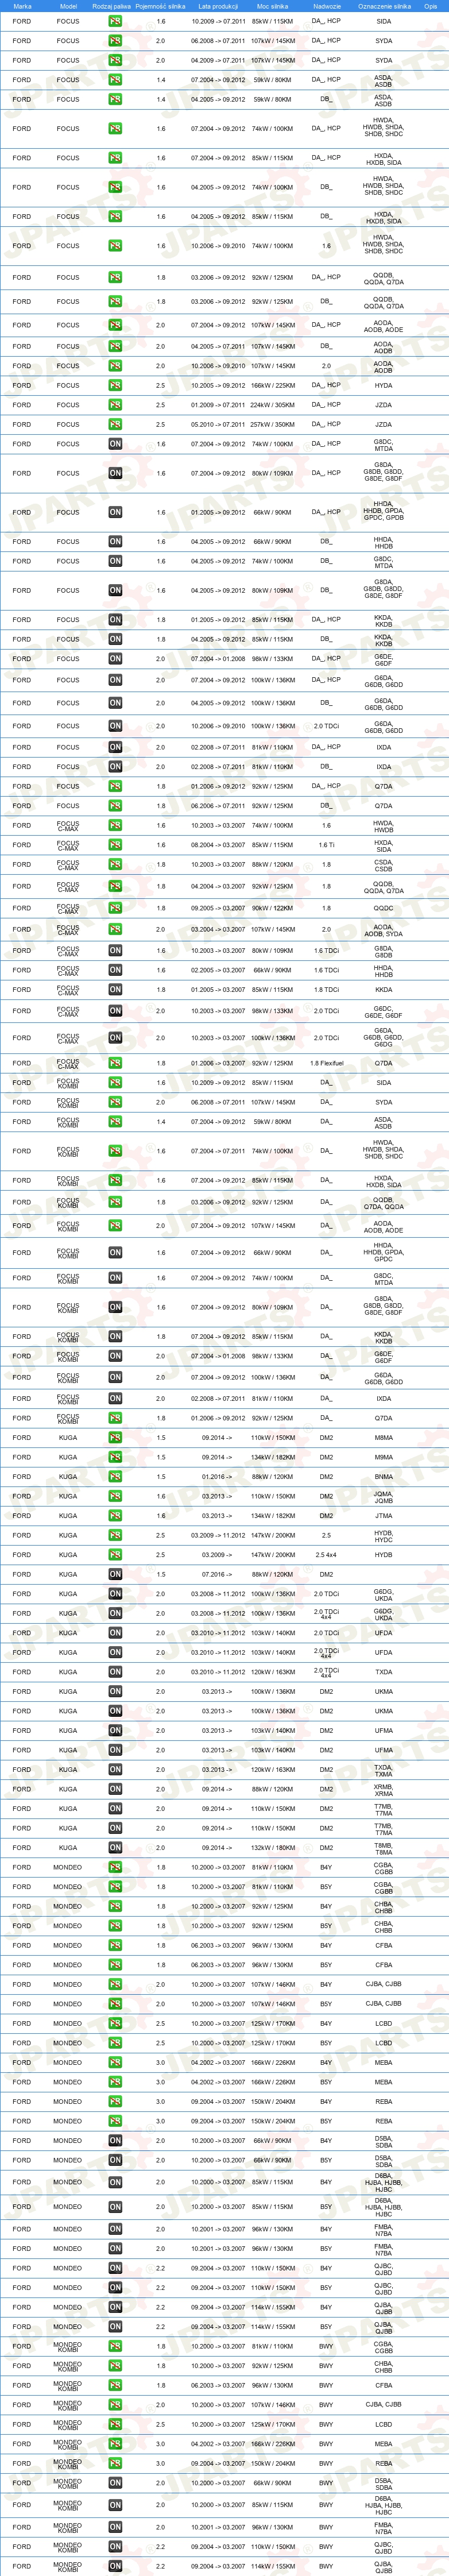Screen dimensions: 449x2576
Task: Click petrol icon in FOCUS 2.5 HYDA row
Action: [115, 385]
